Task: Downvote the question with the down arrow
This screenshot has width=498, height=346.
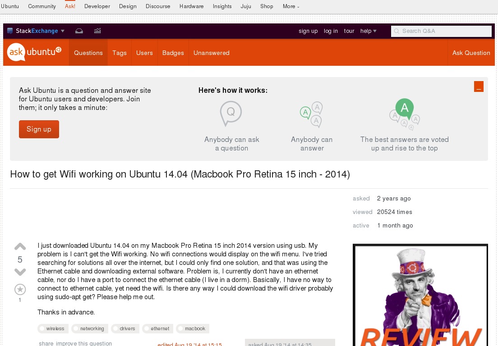Action: (x=20, y=272)
